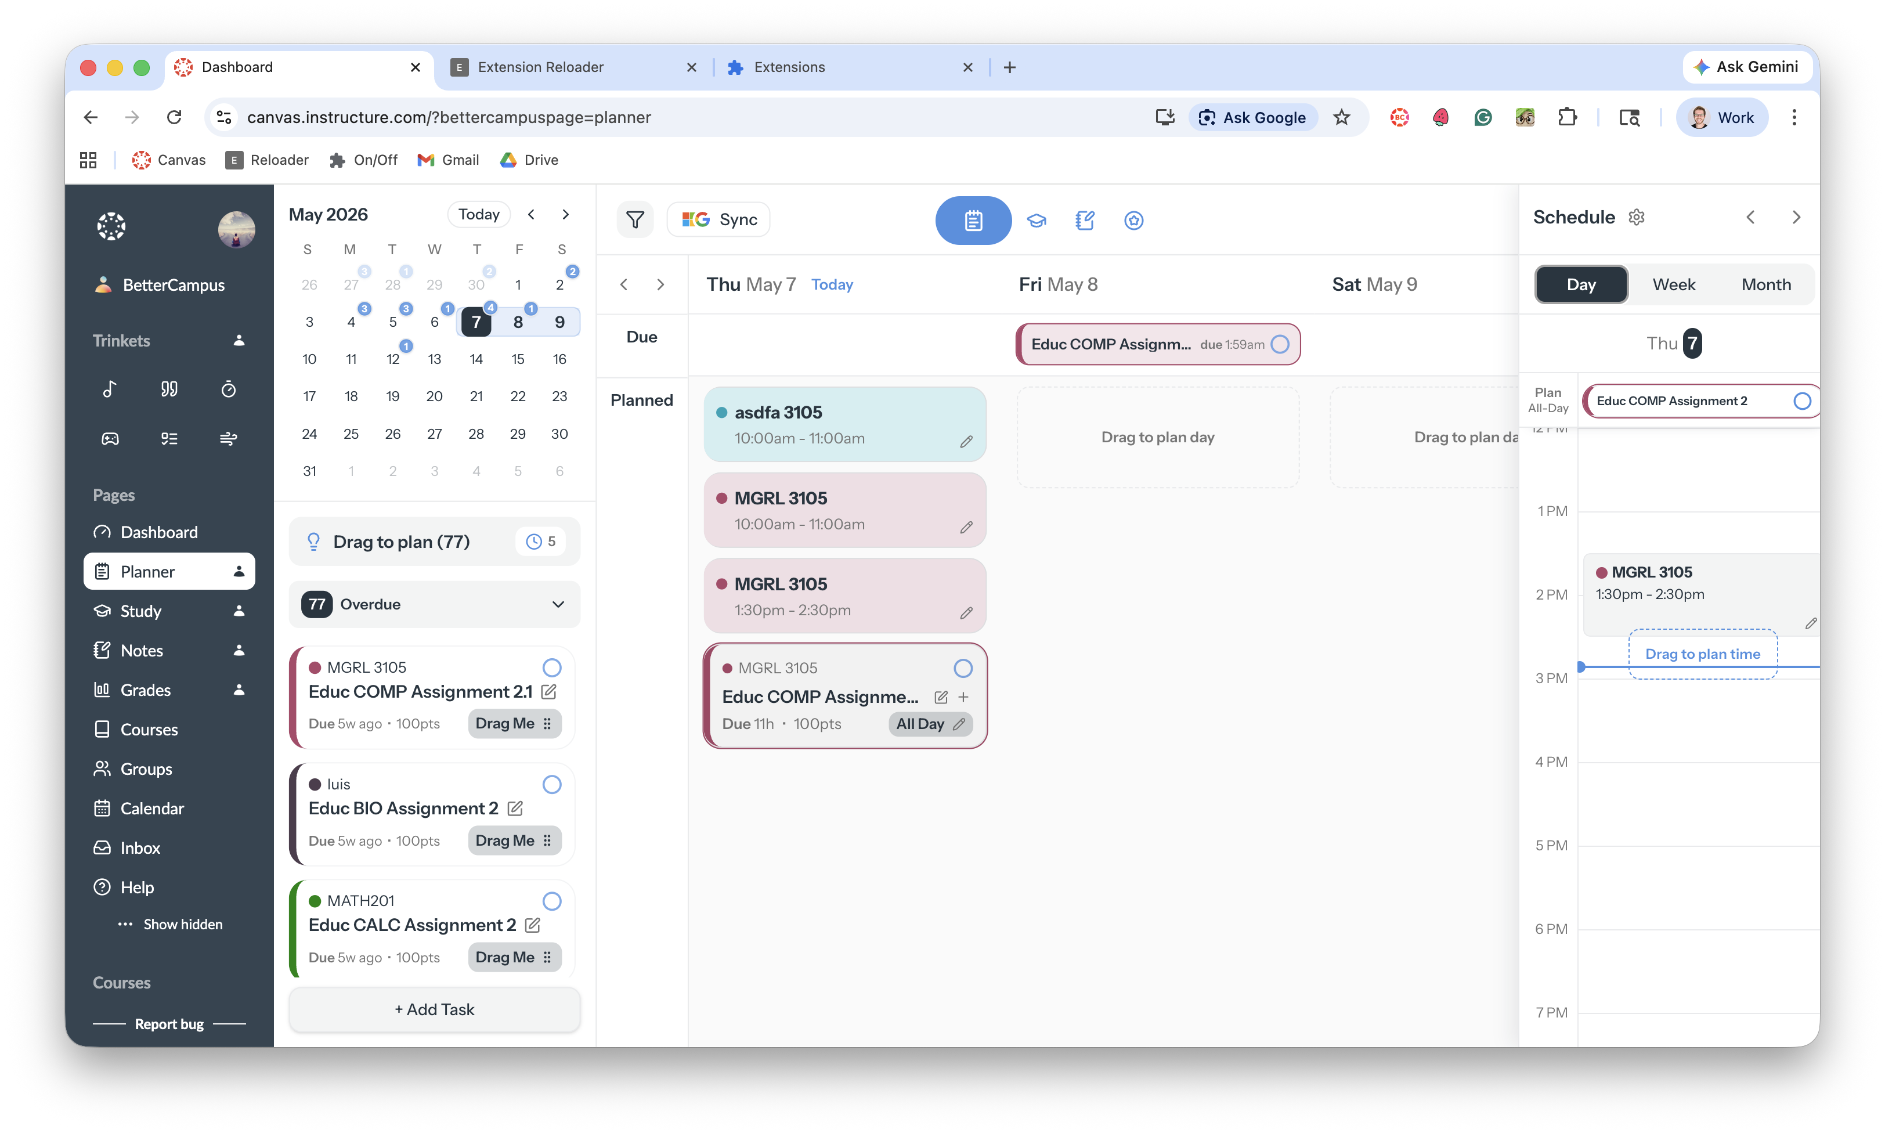Go to next day in Schedule
Screen dimensions: 1885x1133
1796,217
